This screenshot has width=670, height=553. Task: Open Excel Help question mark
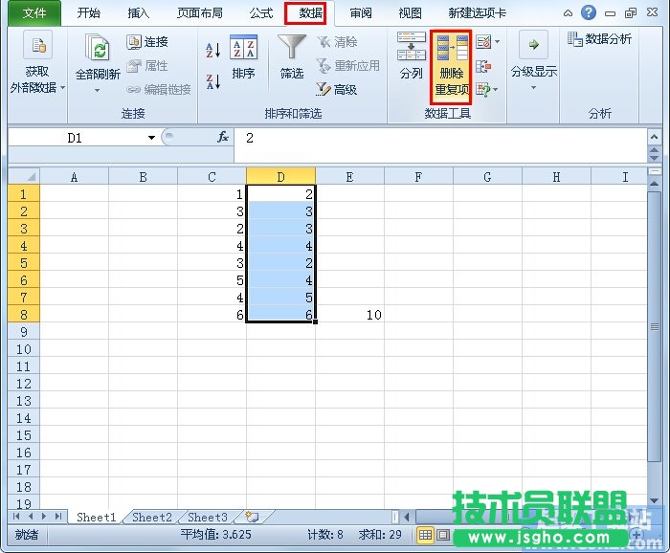pyautogui.click(x=589, y=12)
